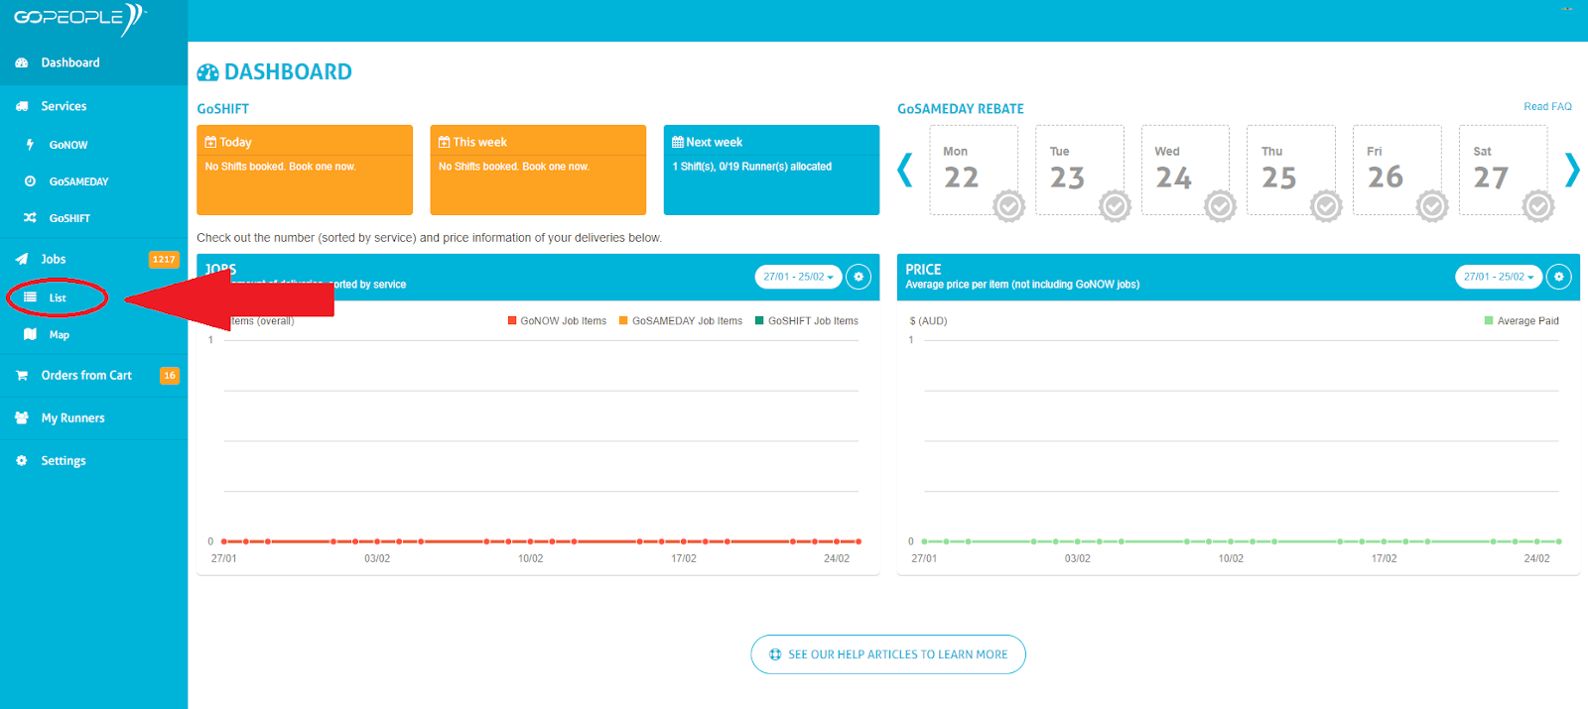Go to previous week in rebate calendar
The image size is (1588, 709).
coord(905,170)
